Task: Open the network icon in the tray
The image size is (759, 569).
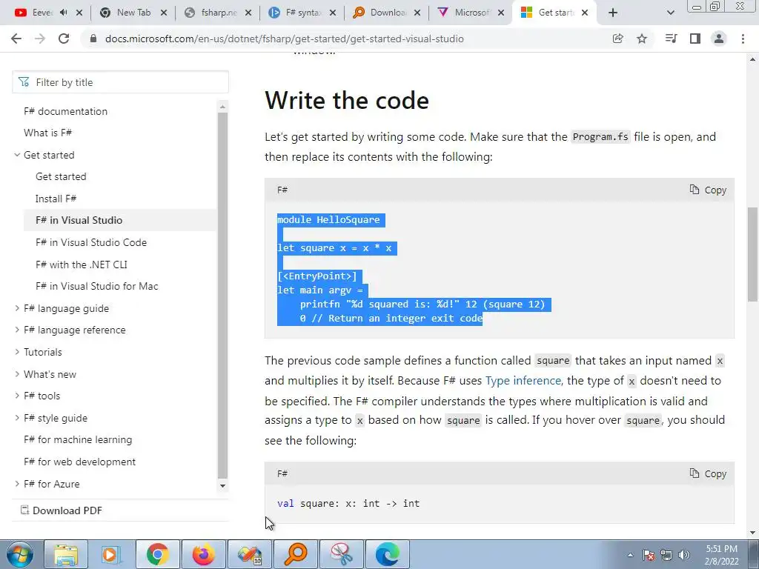Action: (666, 555)
